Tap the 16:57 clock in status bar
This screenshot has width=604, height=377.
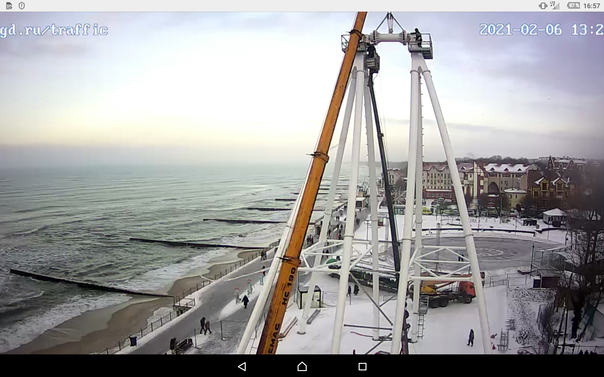591,6
